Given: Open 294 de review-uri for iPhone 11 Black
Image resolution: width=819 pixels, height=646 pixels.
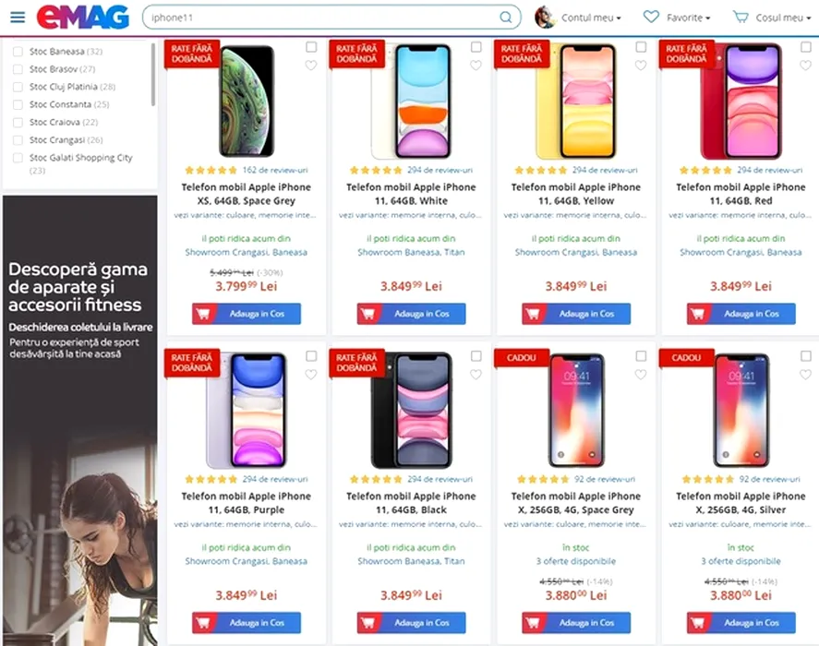Looking at the screenshot, I should pos(440,479).
